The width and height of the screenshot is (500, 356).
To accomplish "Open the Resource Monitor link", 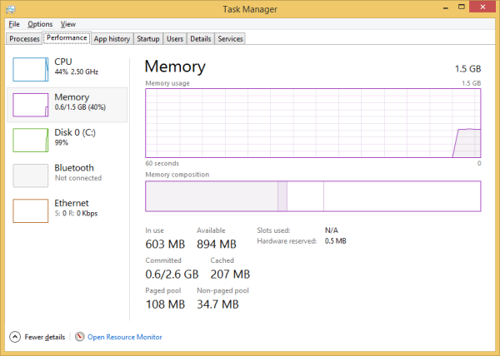I will tap(124, 337).
